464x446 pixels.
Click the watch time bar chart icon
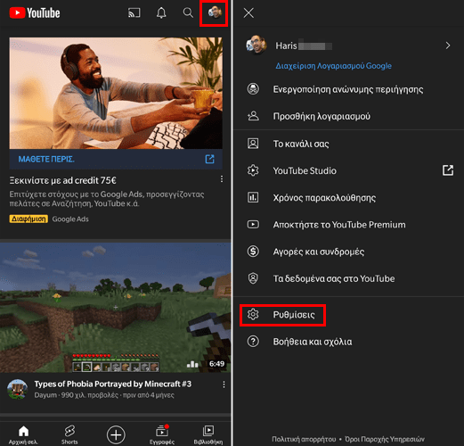(x=253, y=197)
